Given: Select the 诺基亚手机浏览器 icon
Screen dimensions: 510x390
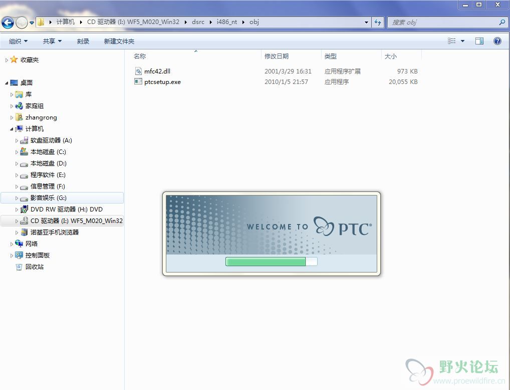Looking at the screenshot, I should coord(24,232).
